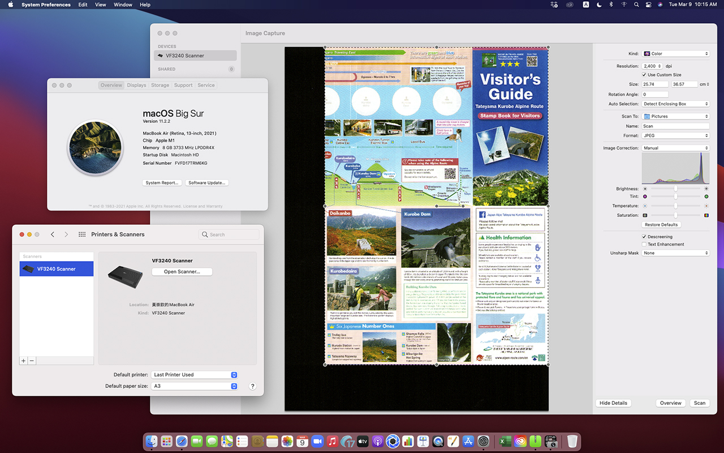Click the Name field containing Scan
The image size is (724, 453).
[x=675, y=126]
